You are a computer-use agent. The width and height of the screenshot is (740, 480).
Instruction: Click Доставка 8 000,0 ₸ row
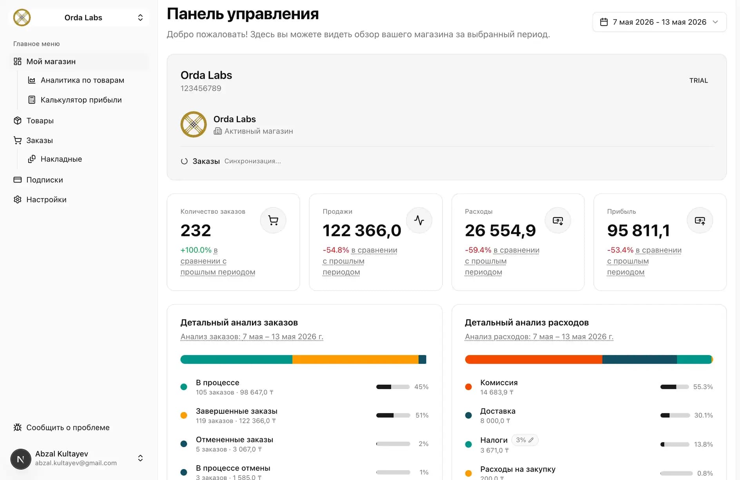tap(589, 415)
